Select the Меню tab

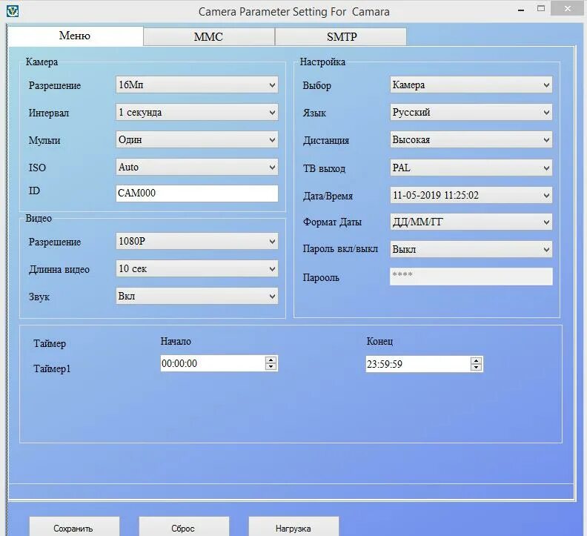click(75, 36)
